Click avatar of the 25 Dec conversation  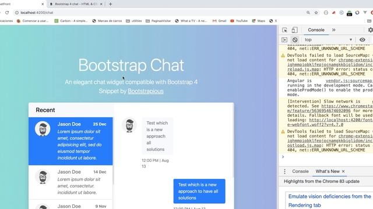pyautogui.click(x=43, y=129)
